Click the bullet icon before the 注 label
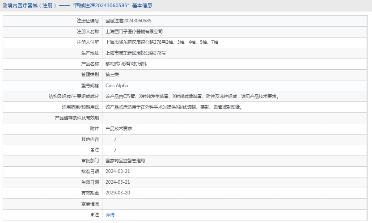372x223 pixels. (93, 215)
